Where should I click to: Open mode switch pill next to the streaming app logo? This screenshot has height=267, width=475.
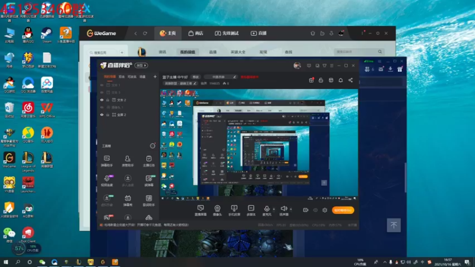click(141, 65)
